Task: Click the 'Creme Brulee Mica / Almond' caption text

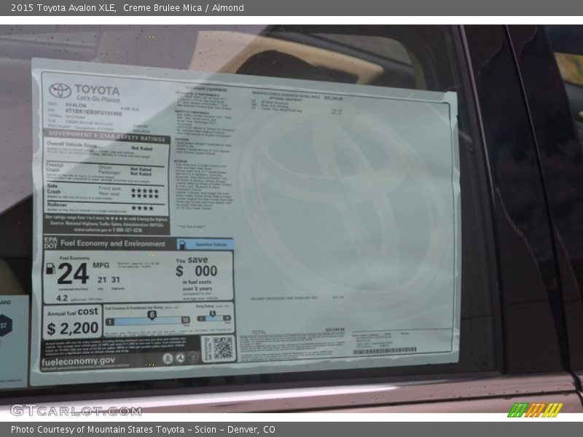Action: (184, 7)
